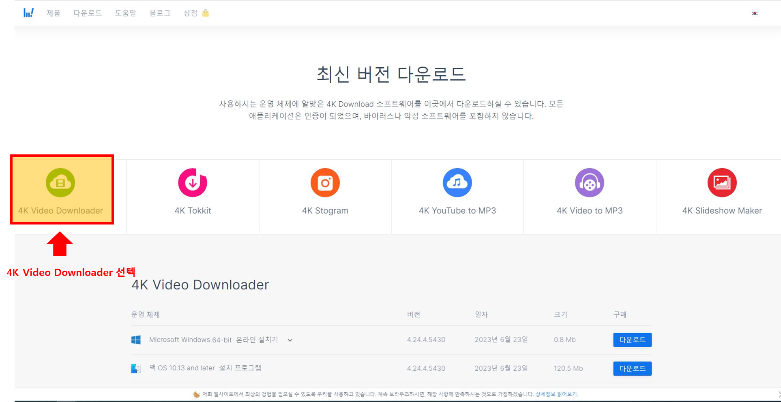Image resolution: width=781 pixels, height=402 pixels.
Task: Click the 4K Stogram label
Action: tap(325, 211)
